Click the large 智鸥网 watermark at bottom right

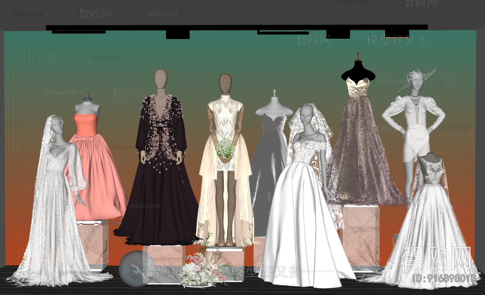coord(436,259)
